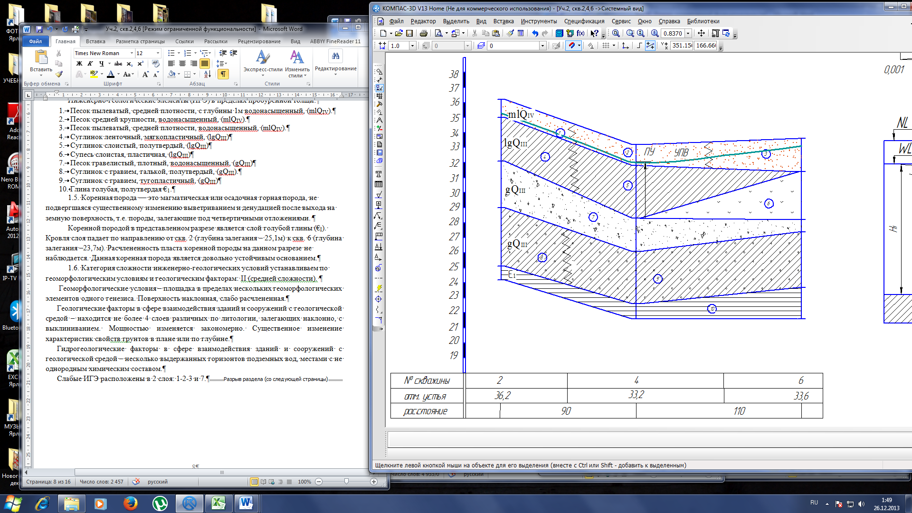Click the blue Файл button in Word
This screenshot has width=912, height=513.
click(x=36, y=41)
